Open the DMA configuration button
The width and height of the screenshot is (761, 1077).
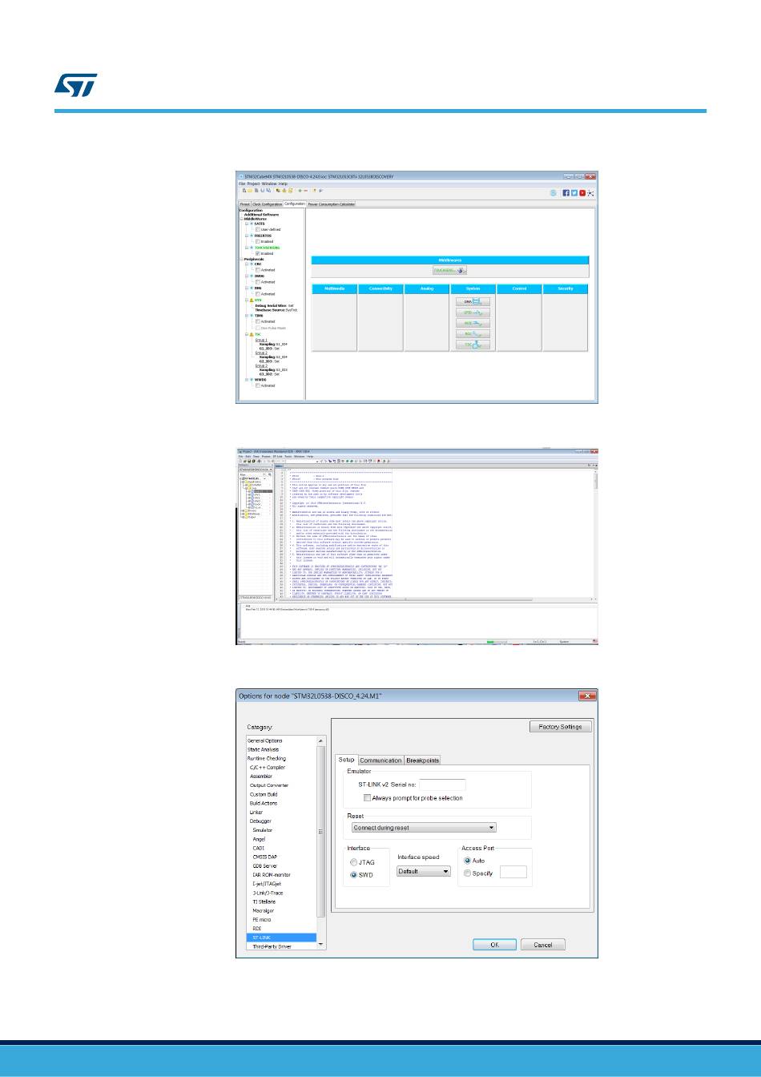pyautogui.click(x=473, y=301)
